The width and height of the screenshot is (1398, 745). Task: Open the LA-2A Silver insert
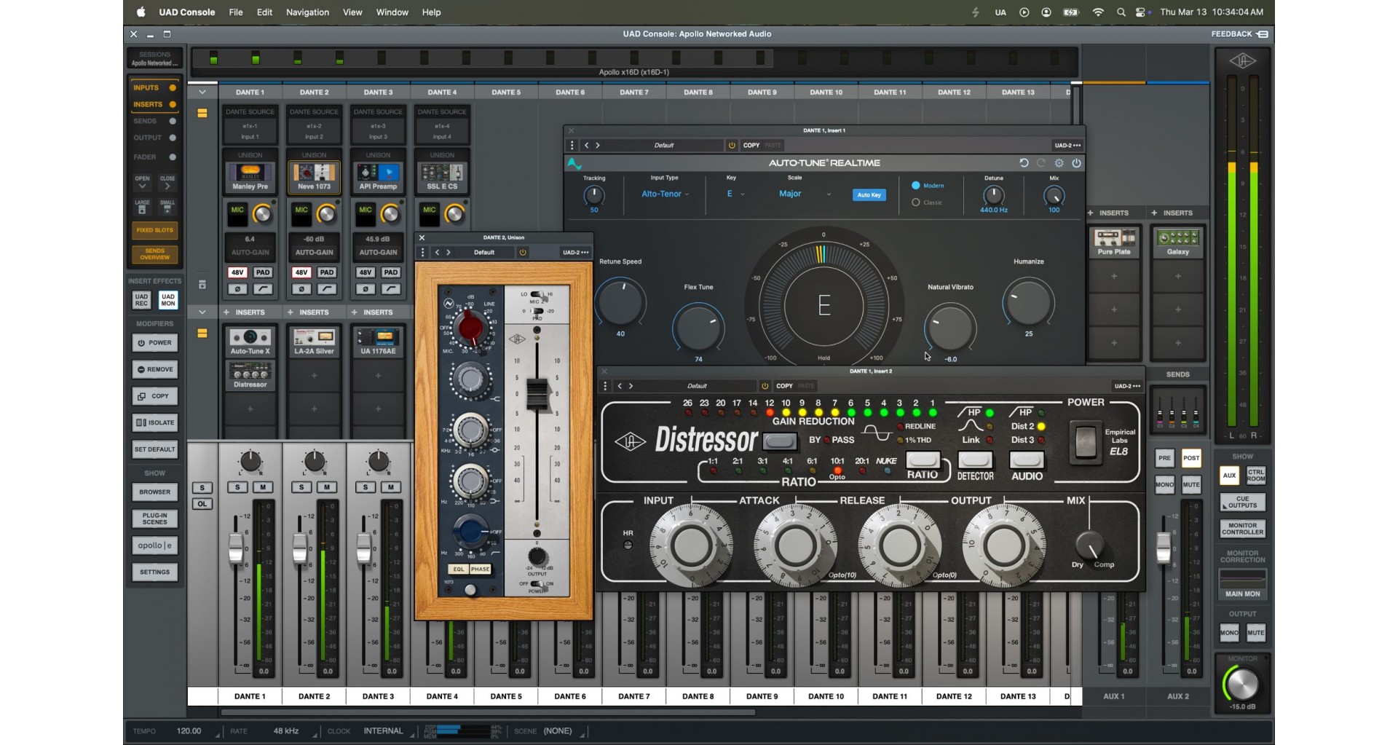tap(314, 342)
